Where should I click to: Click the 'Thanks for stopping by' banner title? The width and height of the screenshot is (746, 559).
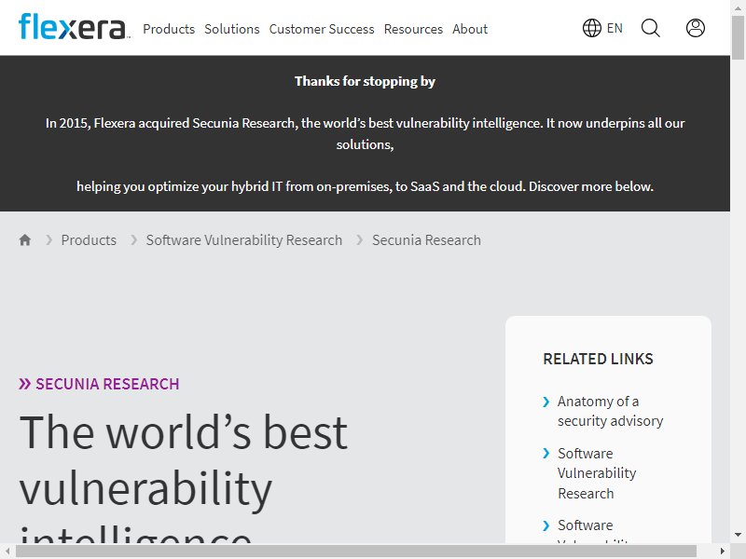365,81
